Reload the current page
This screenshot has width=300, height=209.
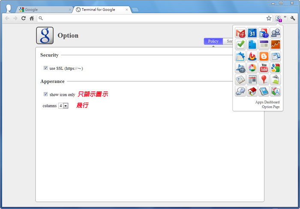[x=24, y=18]
